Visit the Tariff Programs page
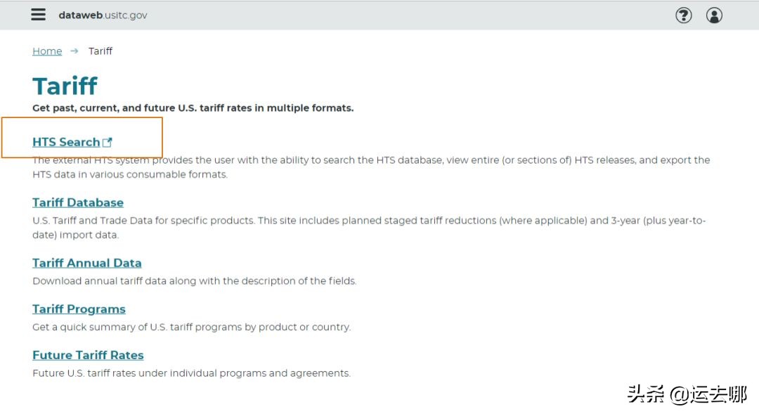 pyautogui.click(x=79, y=309)
